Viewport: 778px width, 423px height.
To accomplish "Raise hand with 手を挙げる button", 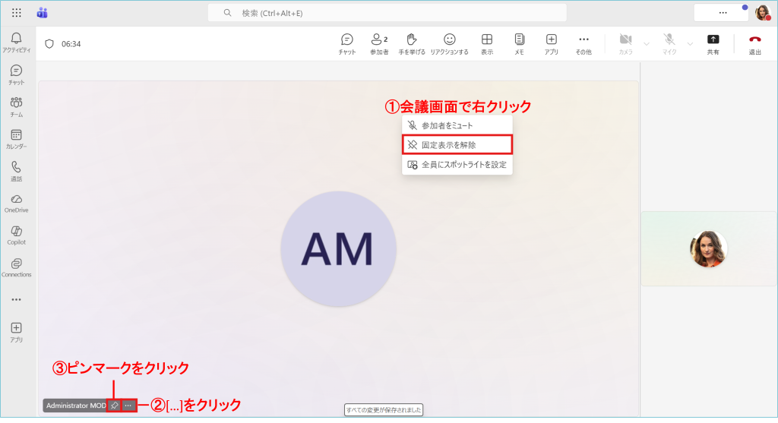I will coord(411,43).
